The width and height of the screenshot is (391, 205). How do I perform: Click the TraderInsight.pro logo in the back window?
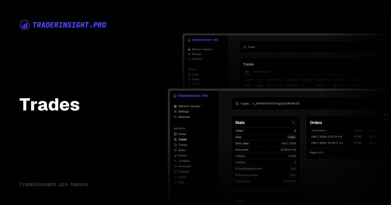203,40
